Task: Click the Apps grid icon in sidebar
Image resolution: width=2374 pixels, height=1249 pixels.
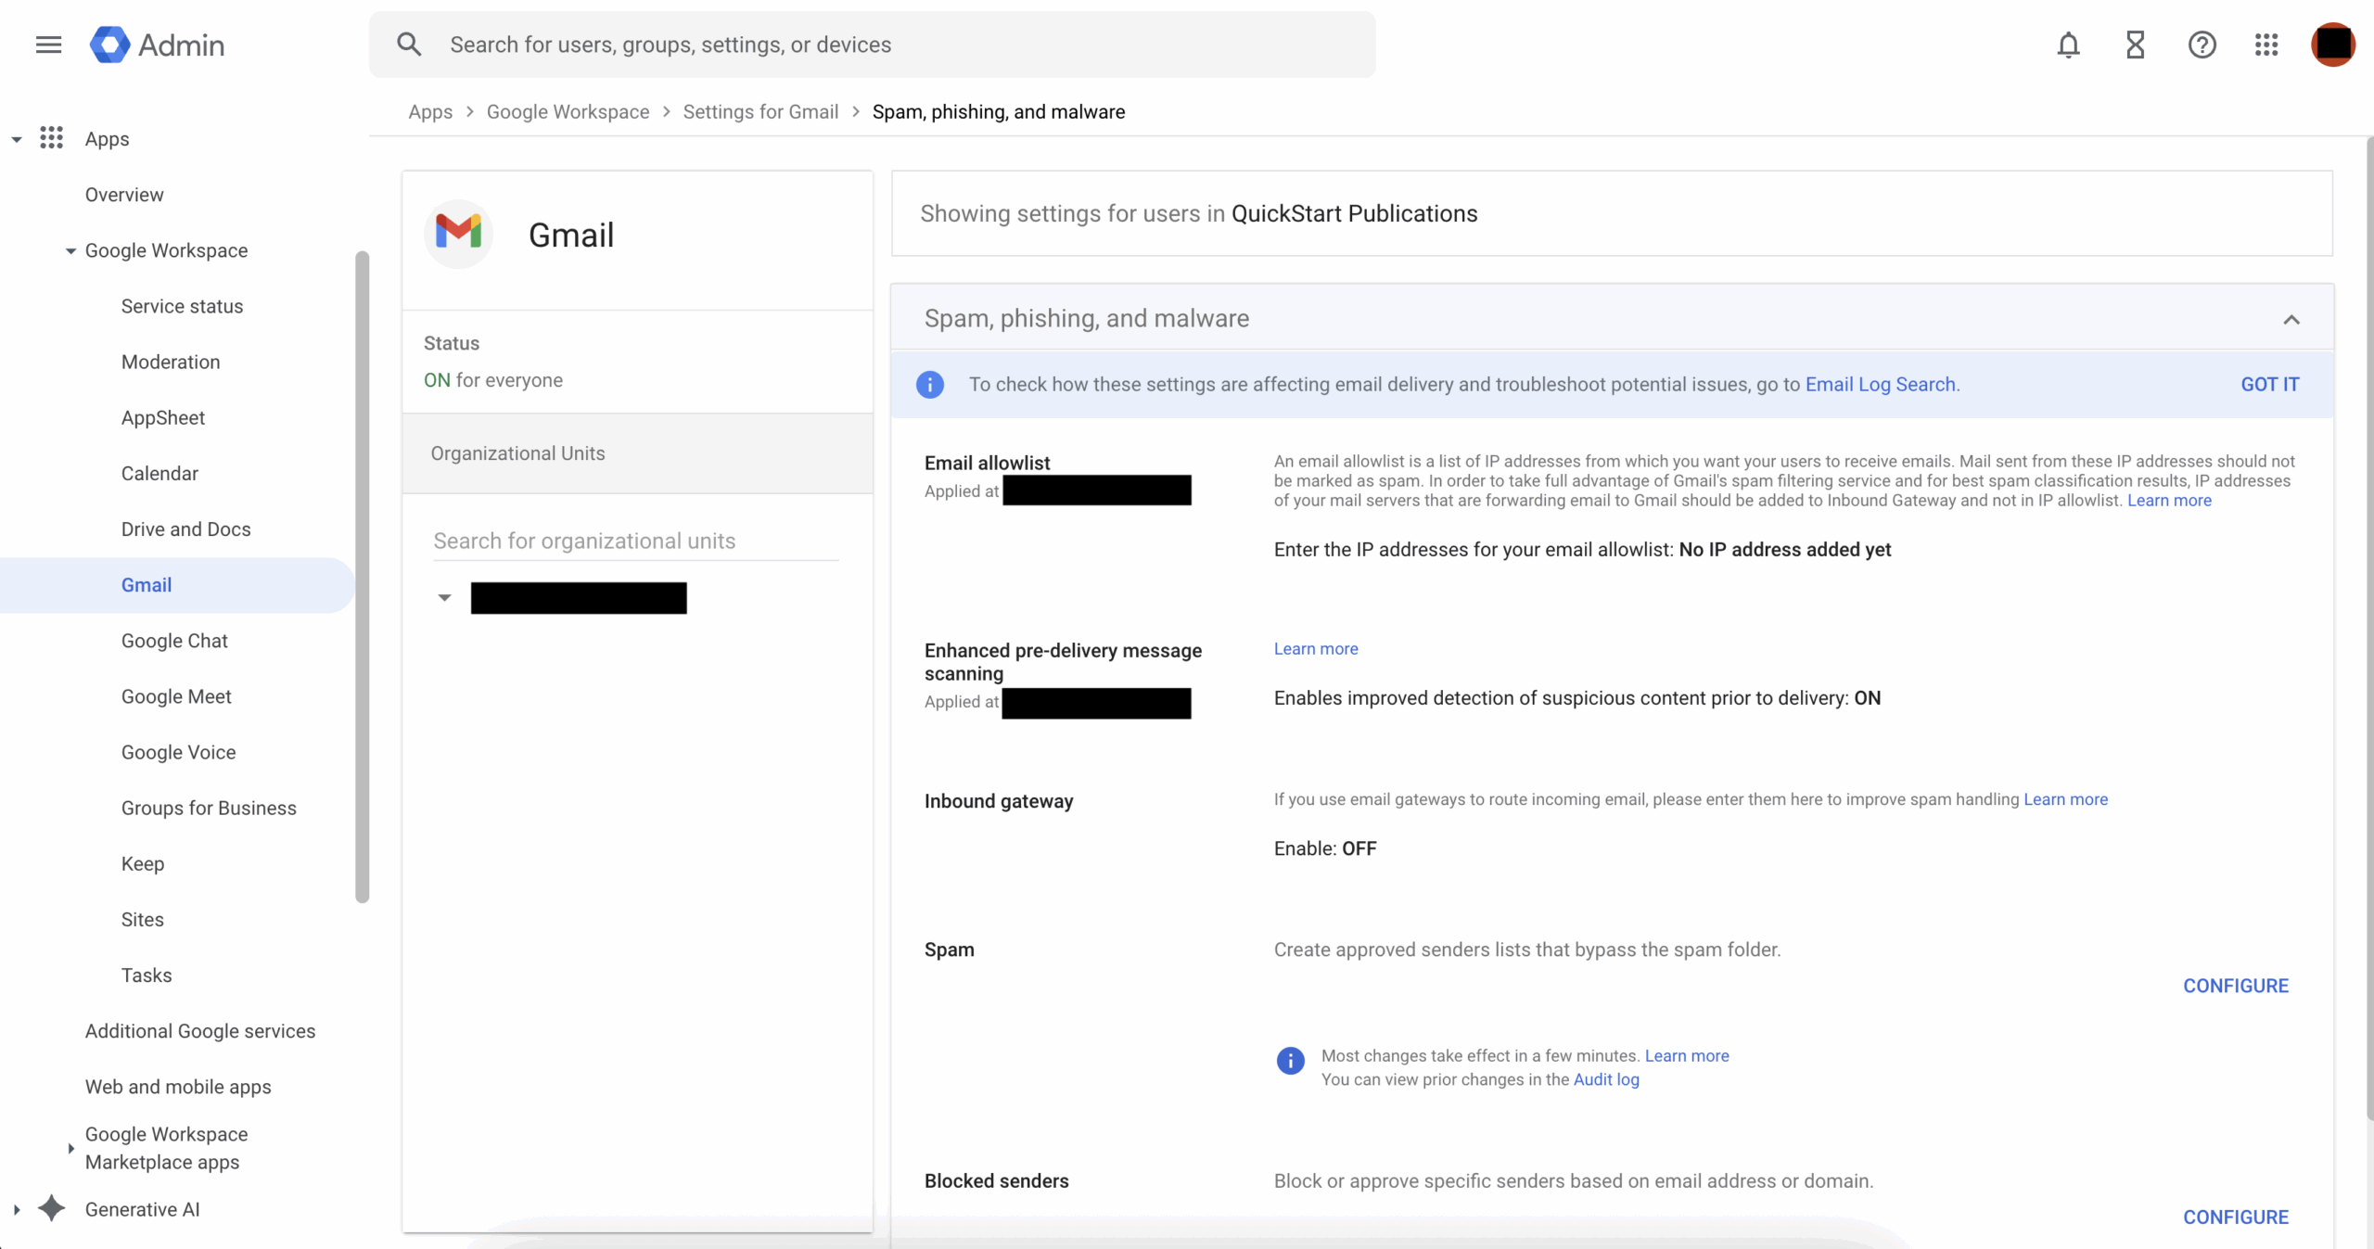Action: click(x=52, y=138)
